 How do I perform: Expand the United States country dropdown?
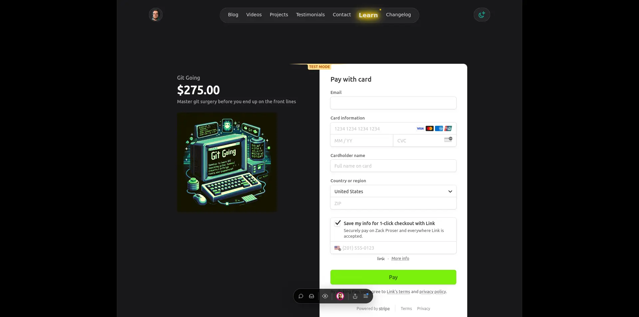pos(393,191)
